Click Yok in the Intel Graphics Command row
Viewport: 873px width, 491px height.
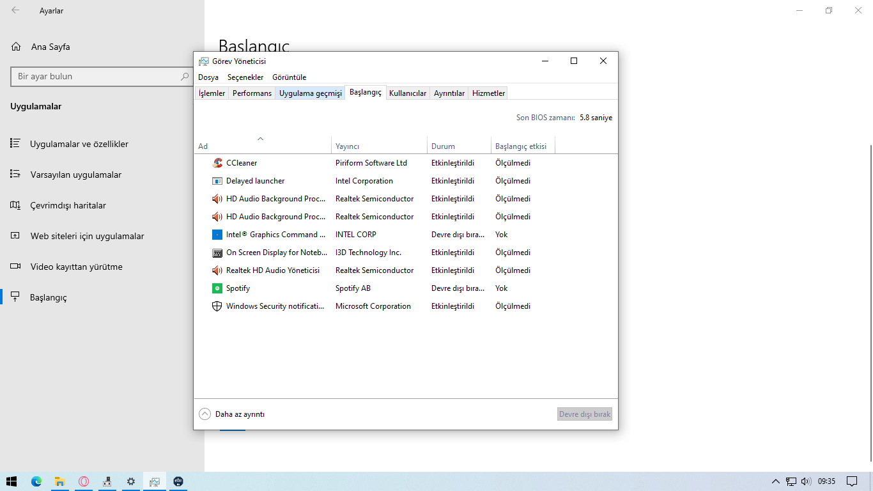[x=502, y=235]
